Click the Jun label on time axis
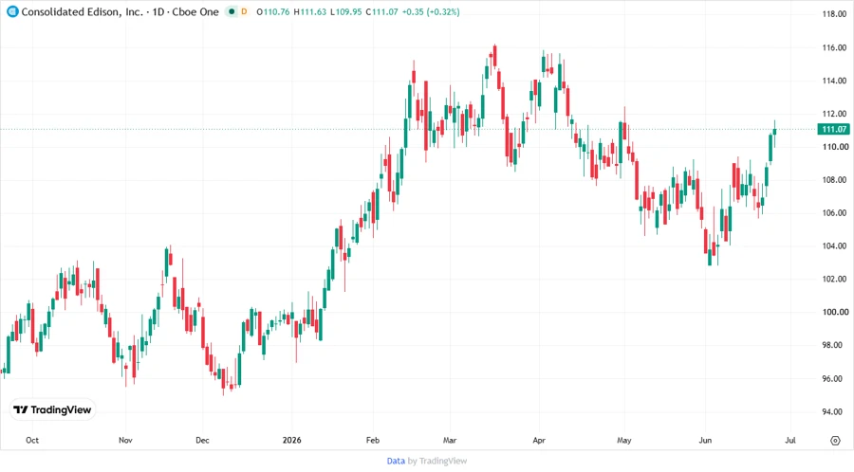 (x=705, y=441)
